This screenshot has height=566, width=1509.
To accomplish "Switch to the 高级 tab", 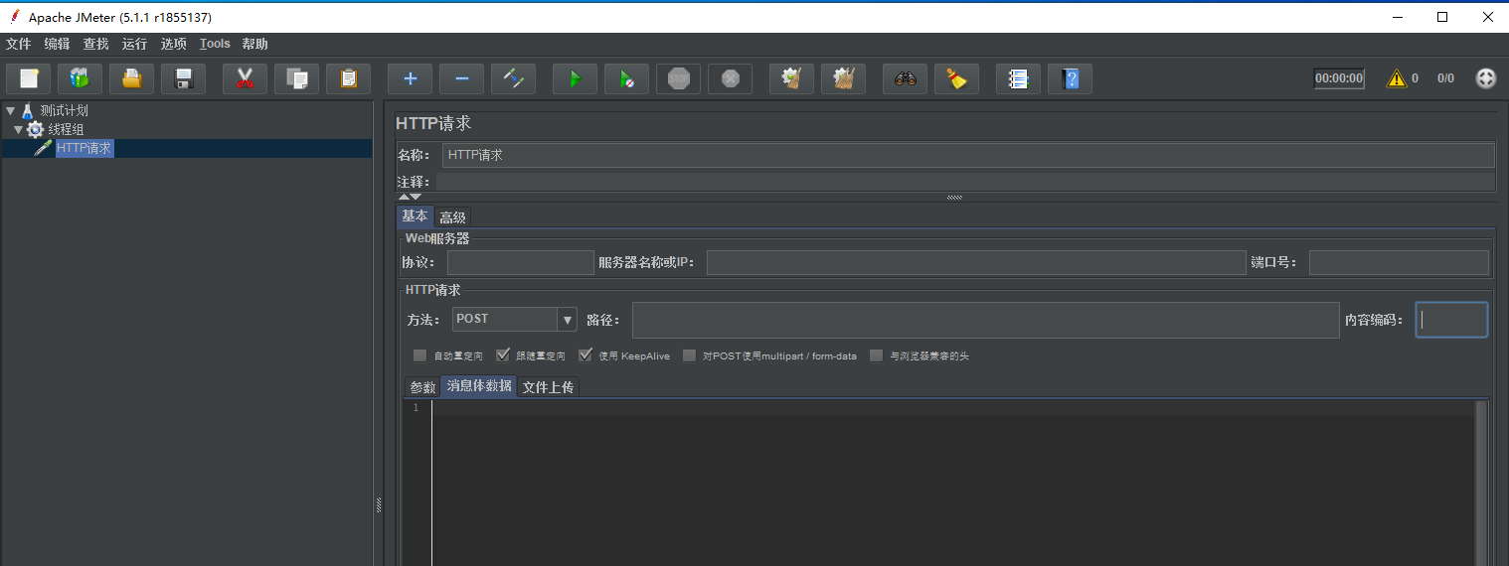I will coord(452,217).
